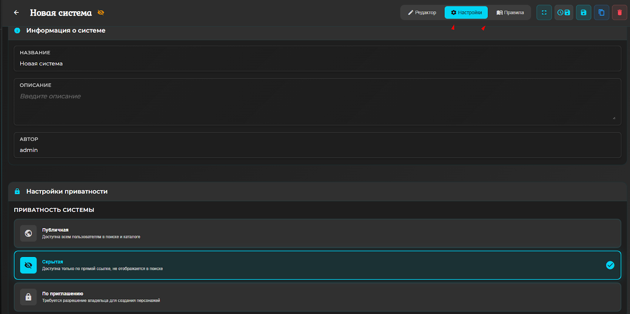
Task: Save the system with the disk icon
Action: [583, 13]
